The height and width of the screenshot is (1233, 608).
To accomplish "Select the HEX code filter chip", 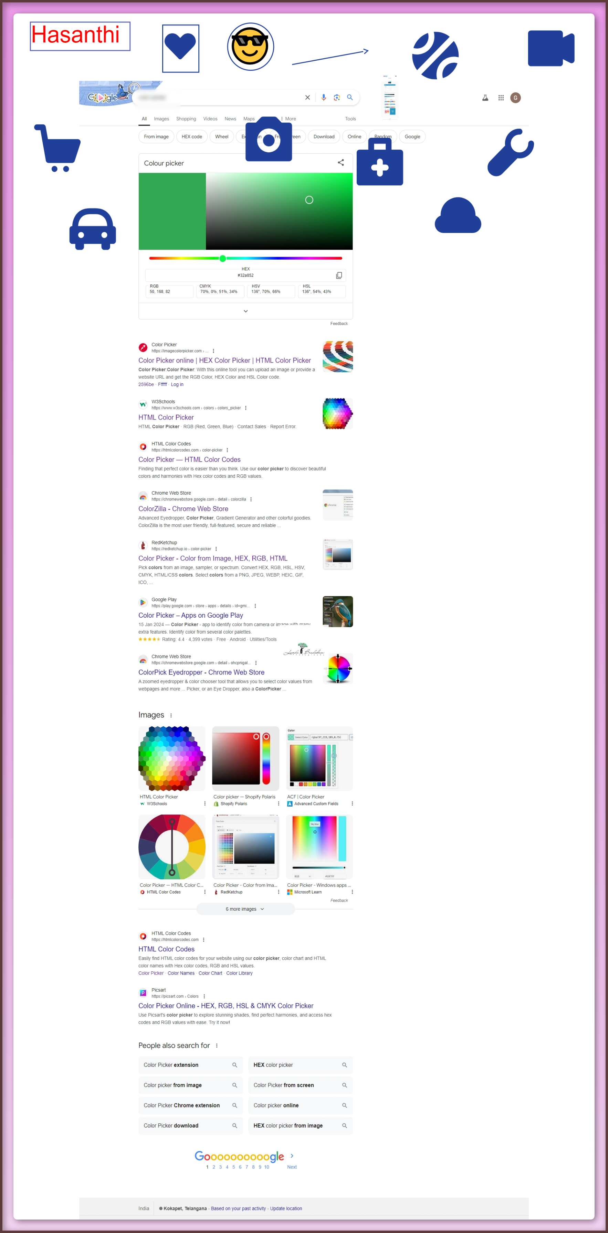I will pyautogui.click(x=192, y=137).
